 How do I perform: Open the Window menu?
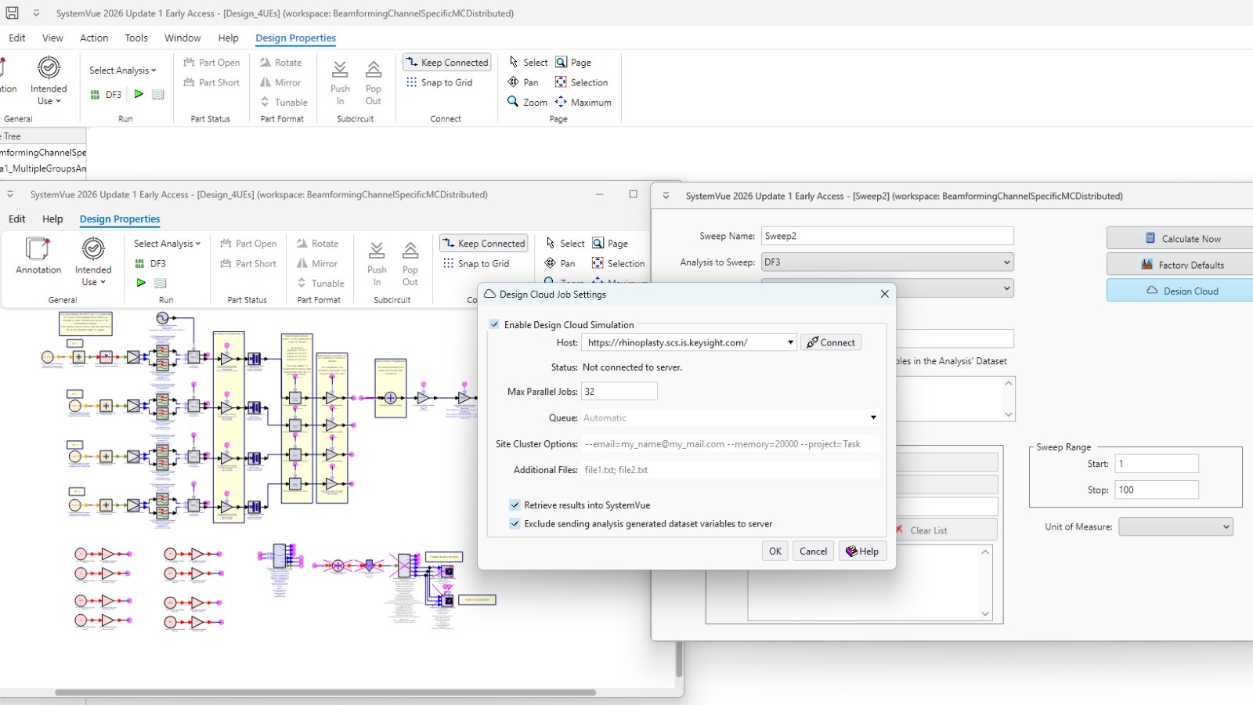tap(182, 38)
